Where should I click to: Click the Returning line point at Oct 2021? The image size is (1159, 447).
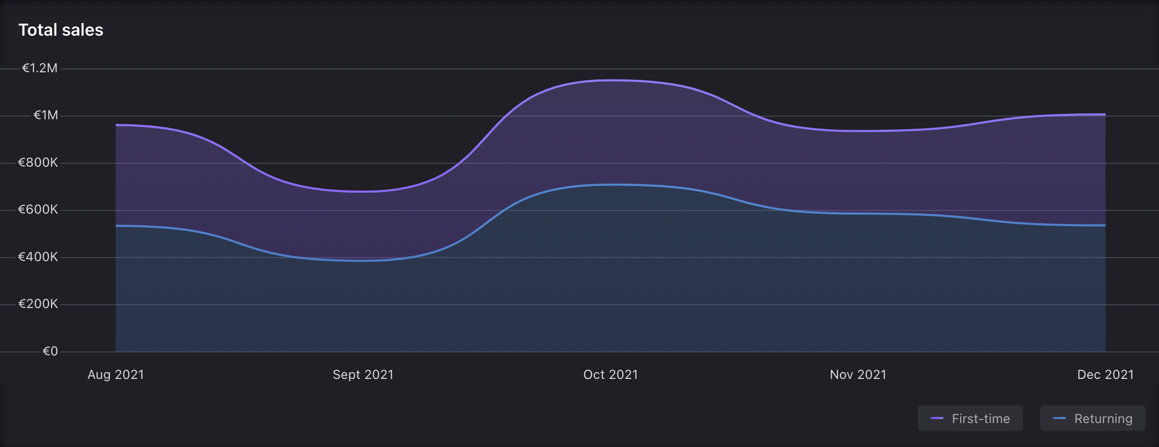tap(610, 185)
